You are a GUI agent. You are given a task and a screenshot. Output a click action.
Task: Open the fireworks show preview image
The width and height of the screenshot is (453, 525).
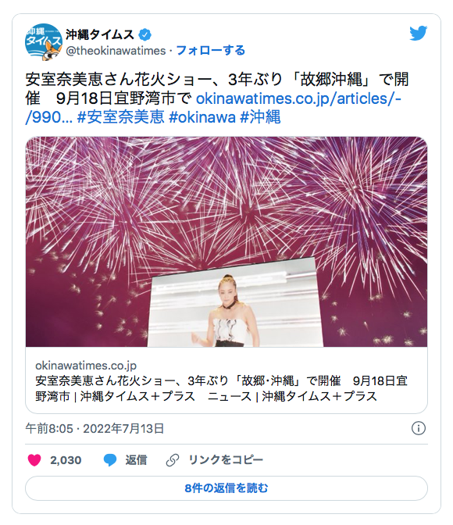226,241
